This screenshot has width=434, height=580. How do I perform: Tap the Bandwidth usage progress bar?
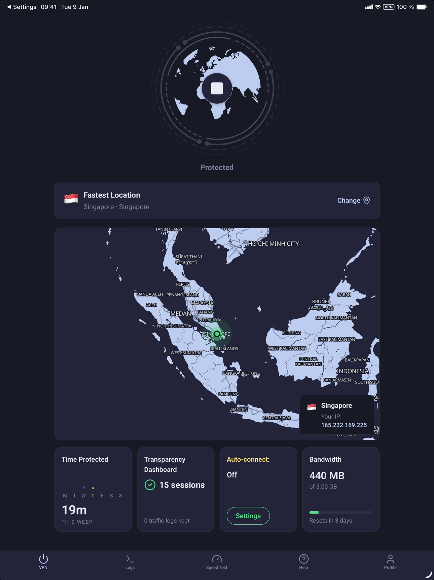(x=341, y=512)
